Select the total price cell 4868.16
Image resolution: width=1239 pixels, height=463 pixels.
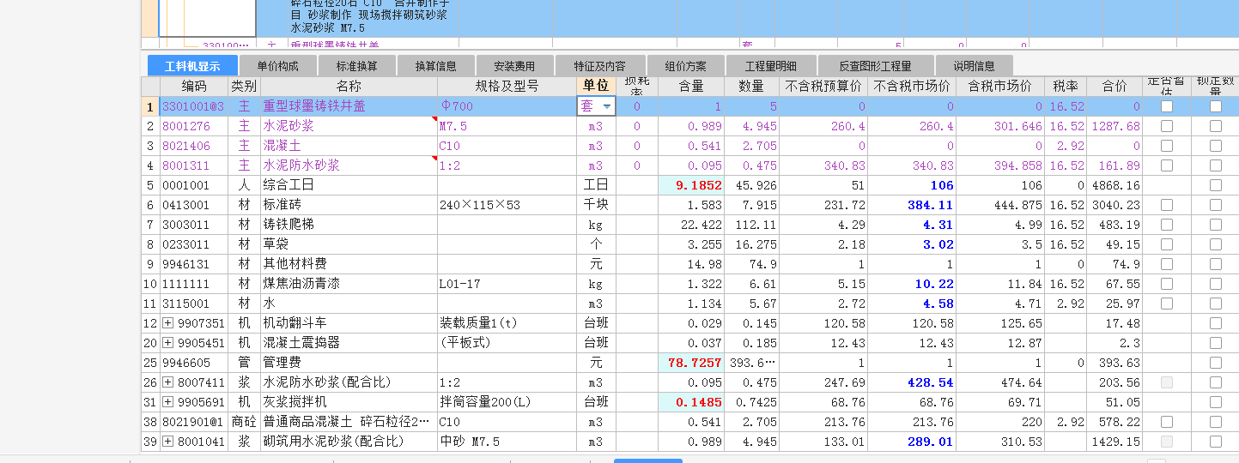click(x=1114, y=185)
